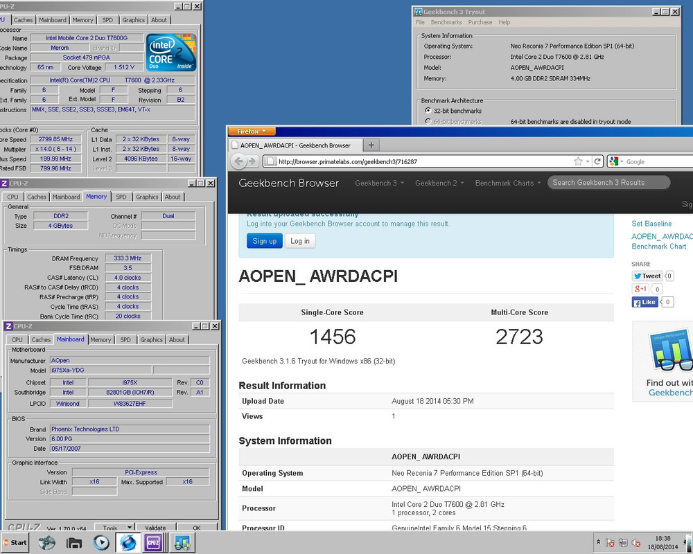Open Mainboard tab in memory CPU-Z window
This screenshot has width=693, height=554.
point(67,197)
